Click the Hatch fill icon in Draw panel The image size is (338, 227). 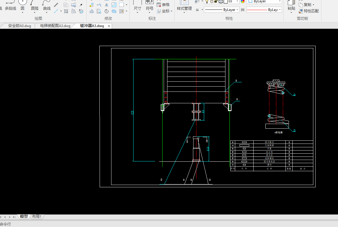[66, 11]
